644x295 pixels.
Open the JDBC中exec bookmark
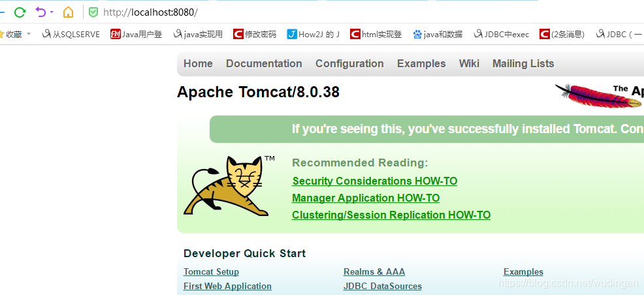pyautogui.click(x=502, y=35)
